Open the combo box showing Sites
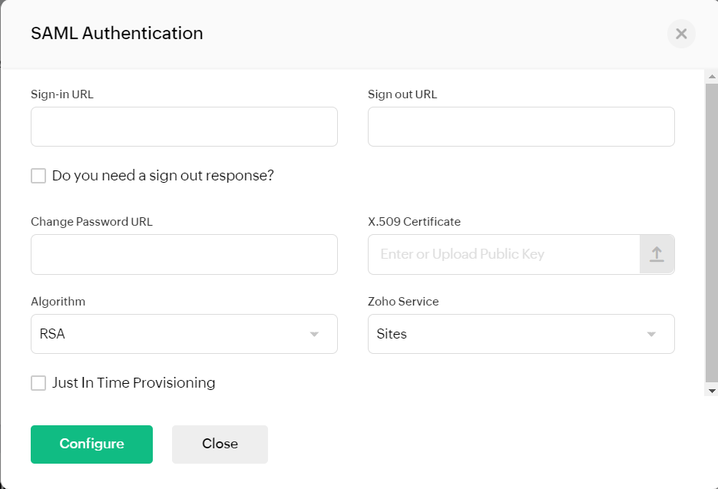The image size is (718, 489). (521, 334)
